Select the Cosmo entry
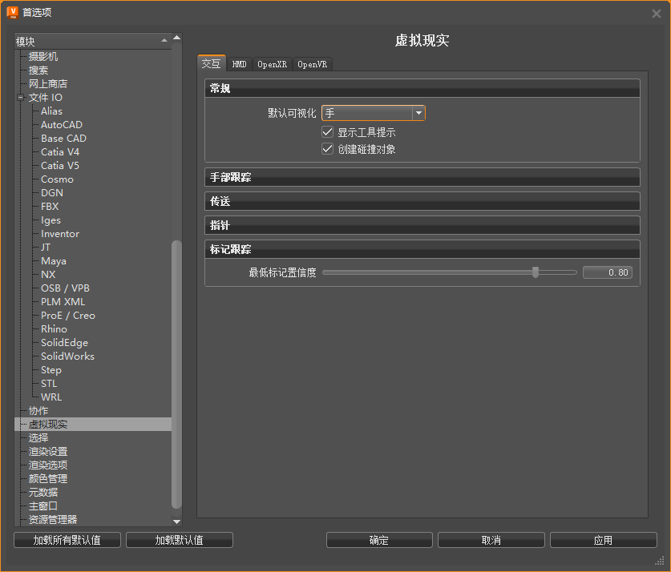 [58, 179]
